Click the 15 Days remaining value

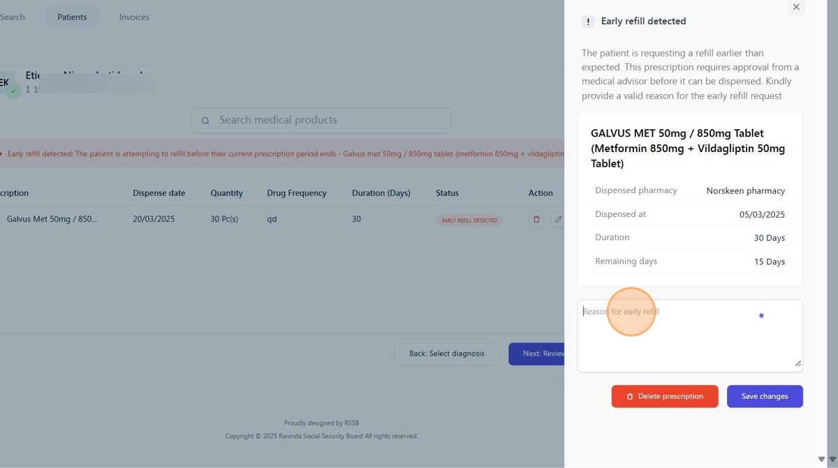(770, 262)
